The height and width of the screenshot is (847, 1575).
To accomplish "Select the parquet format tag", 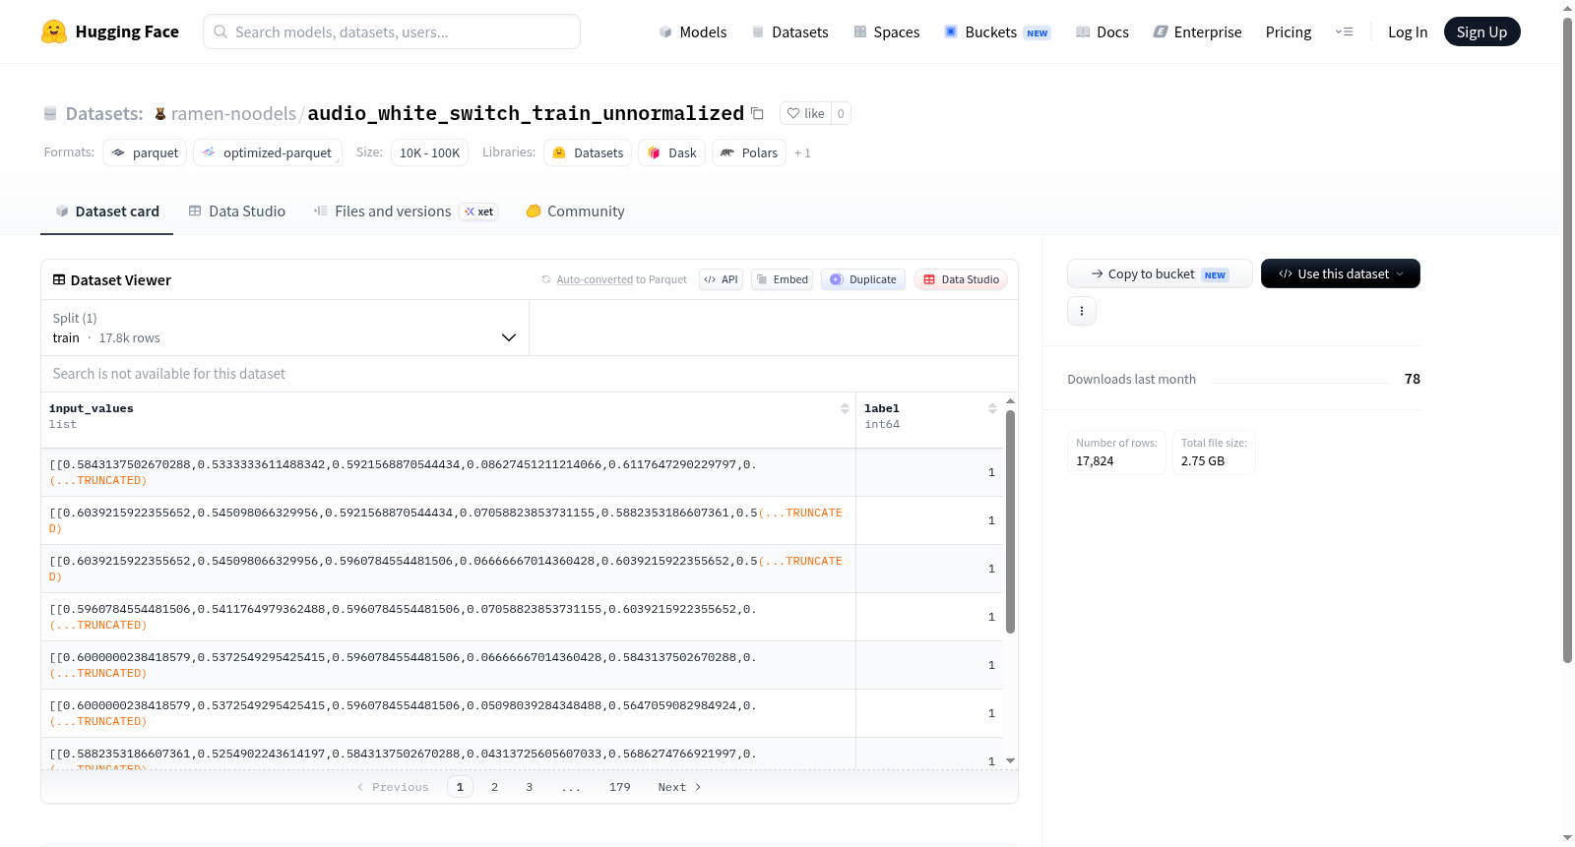I will pos(146,152).
